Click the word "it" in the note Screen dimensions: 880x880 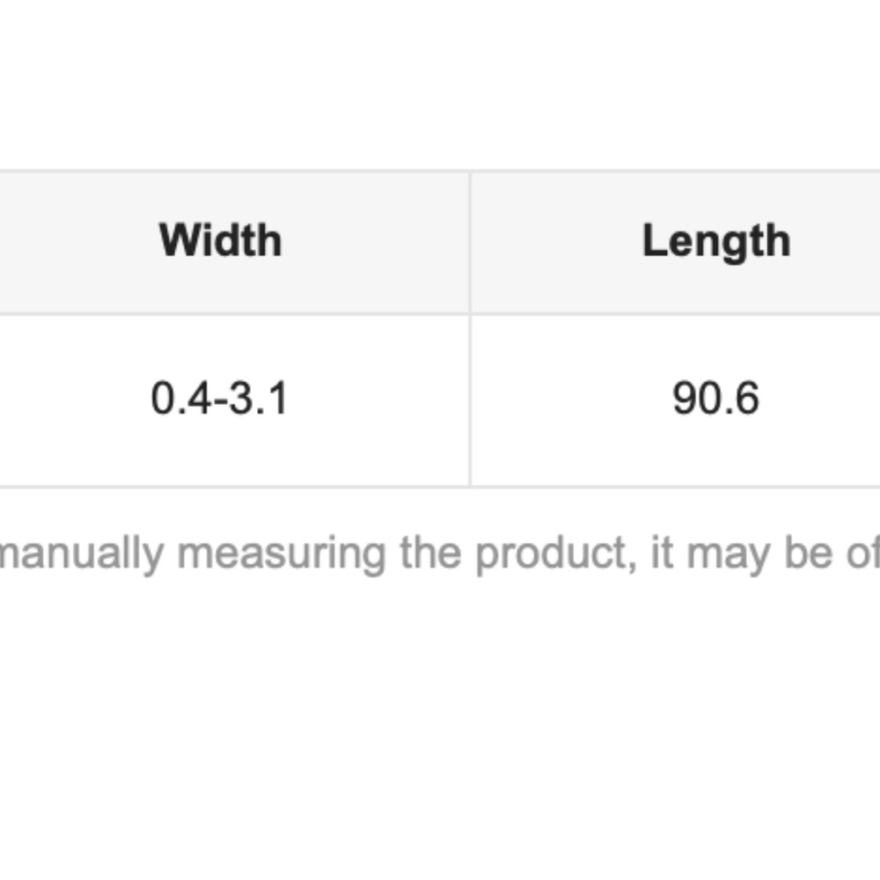662,553
